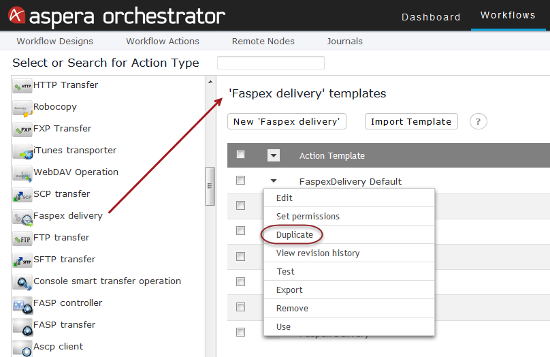Tick the FaspexDelivery Default checkbox
This screenshot has height=357, width=550.
pos(241,181)
